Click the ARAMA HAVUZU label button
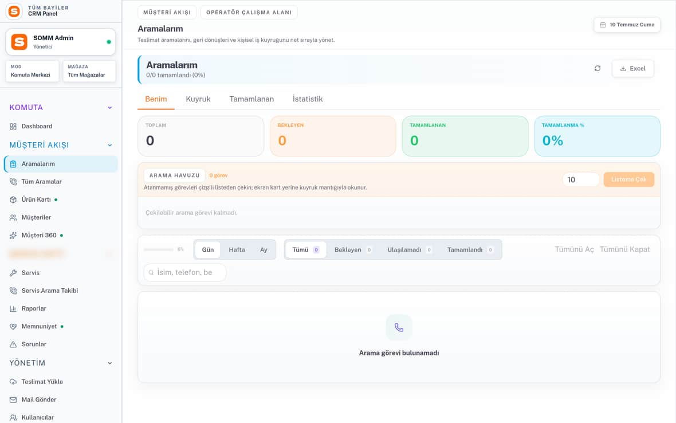The width and height of the screenshot is (676, 423). 175,175
